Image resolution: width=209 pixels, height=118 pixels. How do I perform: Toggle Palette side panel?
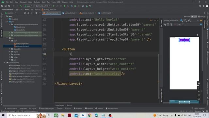coord(161,23)
